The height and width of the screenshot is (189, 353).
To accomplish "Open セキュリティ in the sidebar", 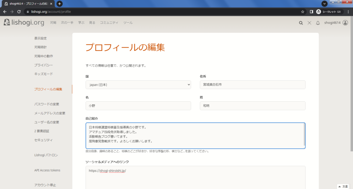I will (x=43, y=140).
